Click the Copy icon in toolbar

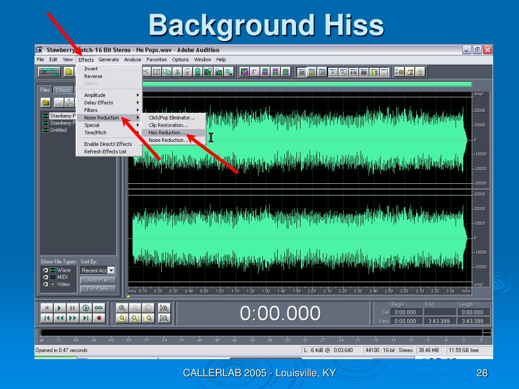pyautogui.click(x=167, y=72)
